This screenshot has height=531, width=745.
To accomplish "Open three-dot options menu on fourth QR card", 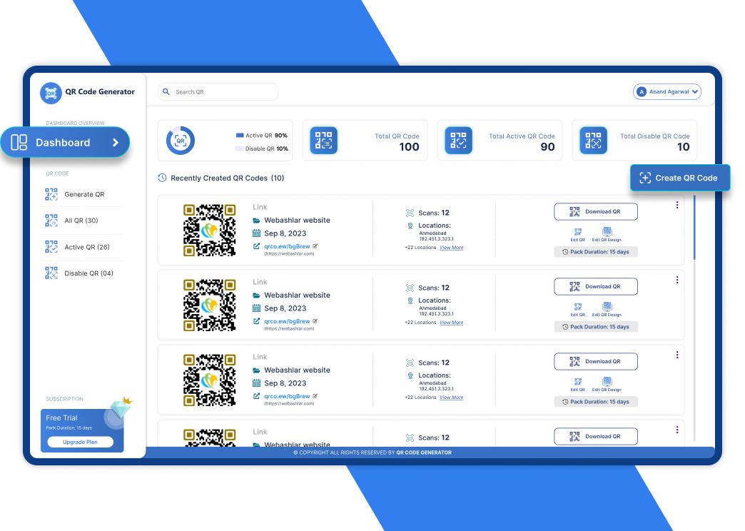I will click(677, 430).
